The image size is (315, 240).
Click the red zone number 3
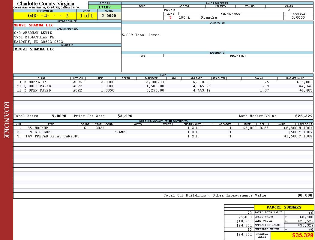point(170,17)
